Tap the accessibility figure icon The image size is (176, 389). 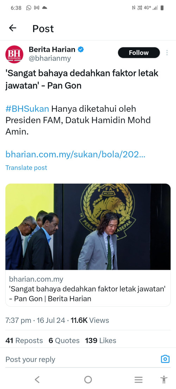(164, 380)
